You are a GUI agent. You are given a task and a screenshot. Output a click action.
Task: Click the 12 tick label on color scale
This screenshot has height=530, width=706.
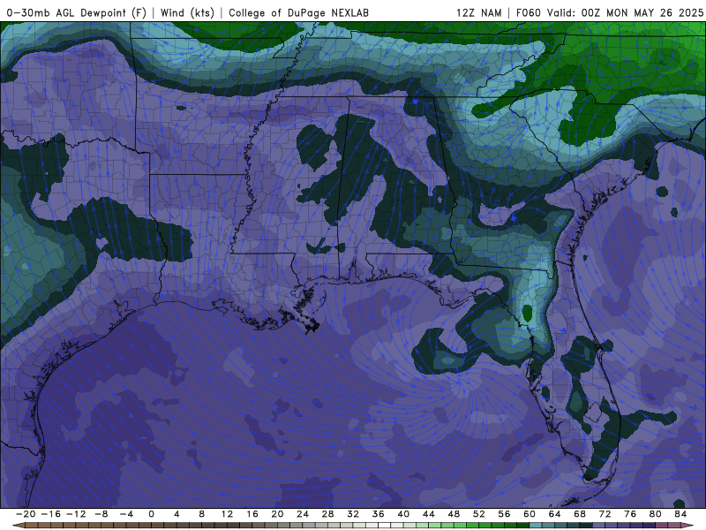tap(227, 514)
